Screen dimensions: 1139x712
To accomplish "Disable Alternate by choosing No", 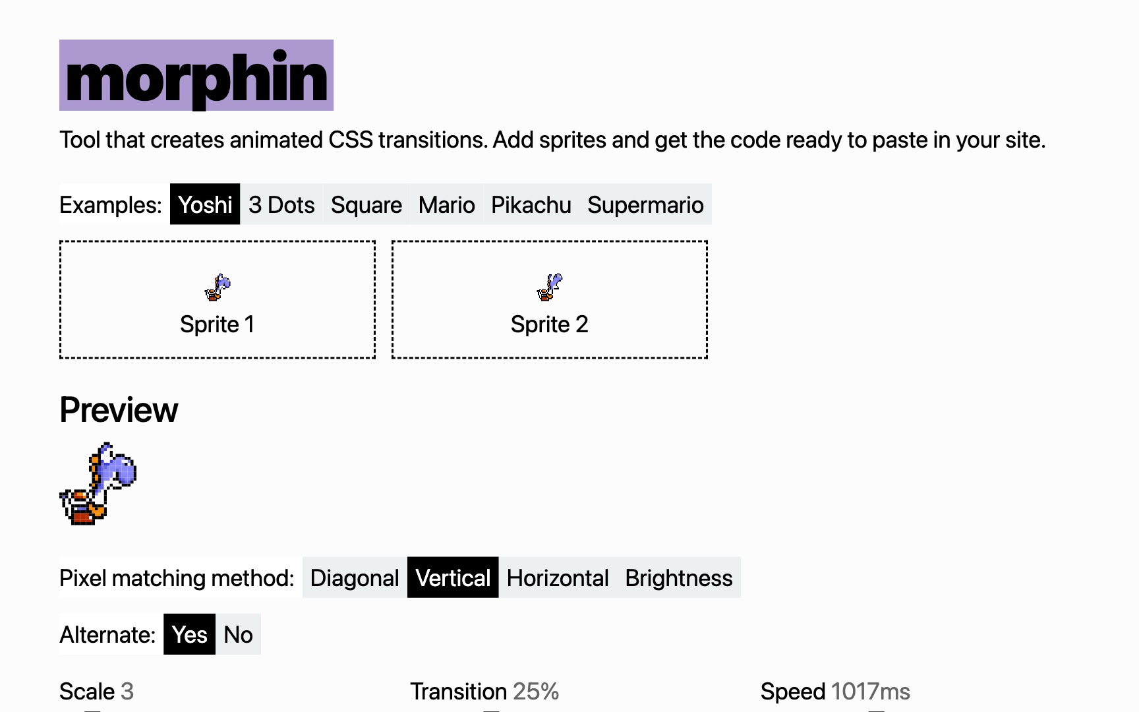I will pyautogui.click(x=238, y=635).
